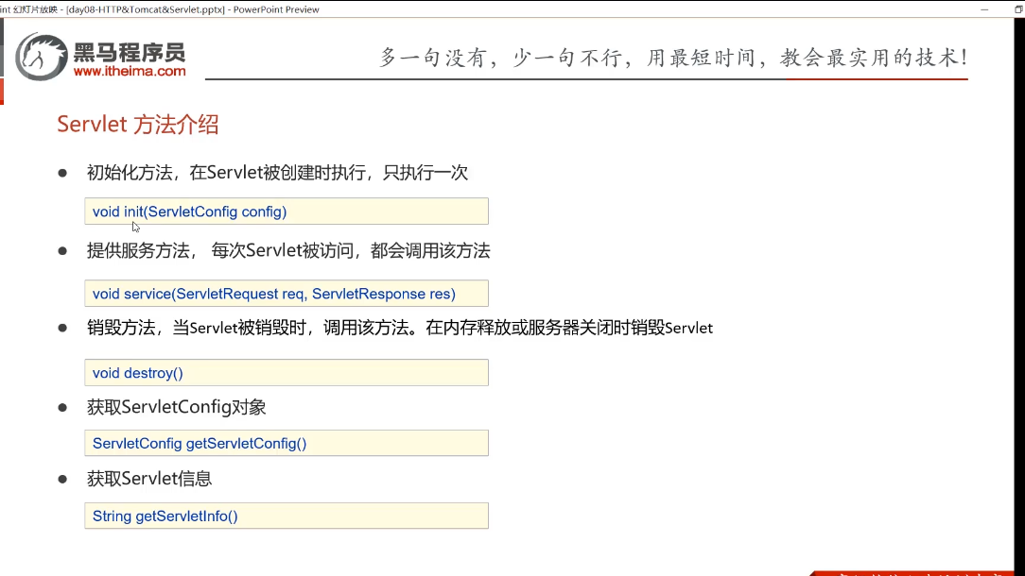
Task: Select the 'void init(ServletConfig config)' code box
Action: coord(287,212)
